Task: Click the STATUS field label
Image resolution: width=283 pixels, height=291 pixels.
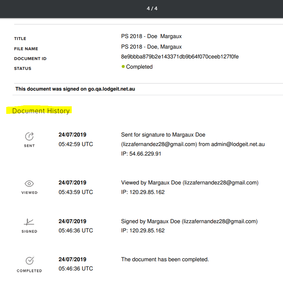Action: coord(23,69)
